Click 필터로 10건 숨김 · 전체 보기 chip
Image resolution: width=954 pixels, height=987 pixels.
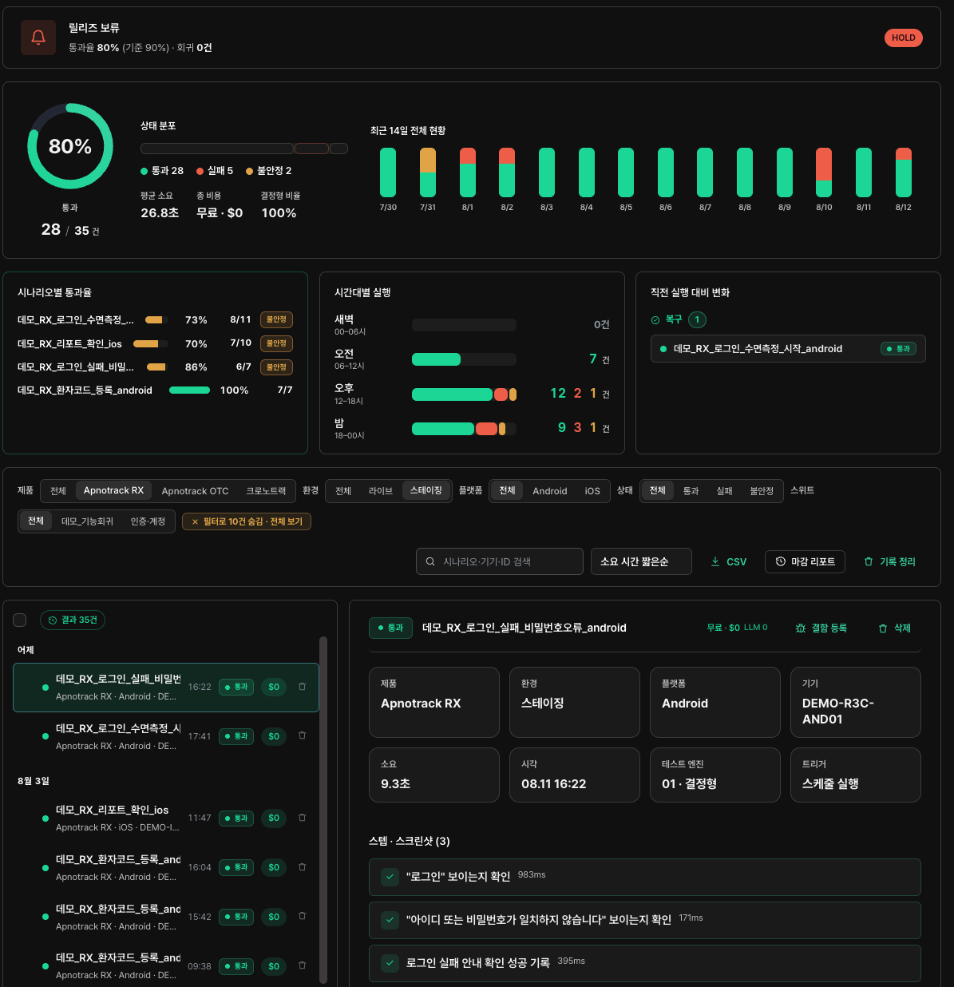pyautogui.click(x=247, y=521)
